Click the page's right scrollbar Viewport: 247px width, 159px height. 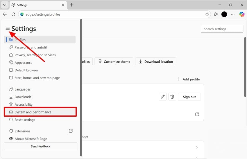pos(245,67)
